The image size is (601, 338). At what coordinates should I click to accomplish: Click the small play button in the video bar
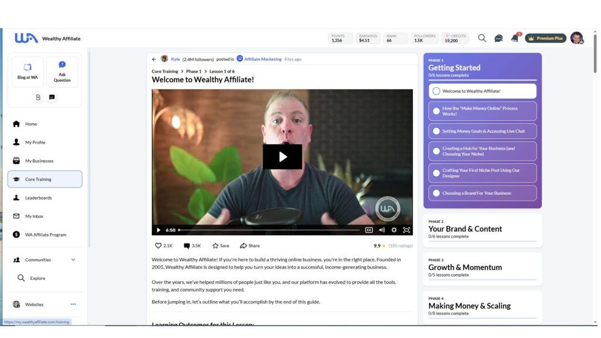click(158, 230)
